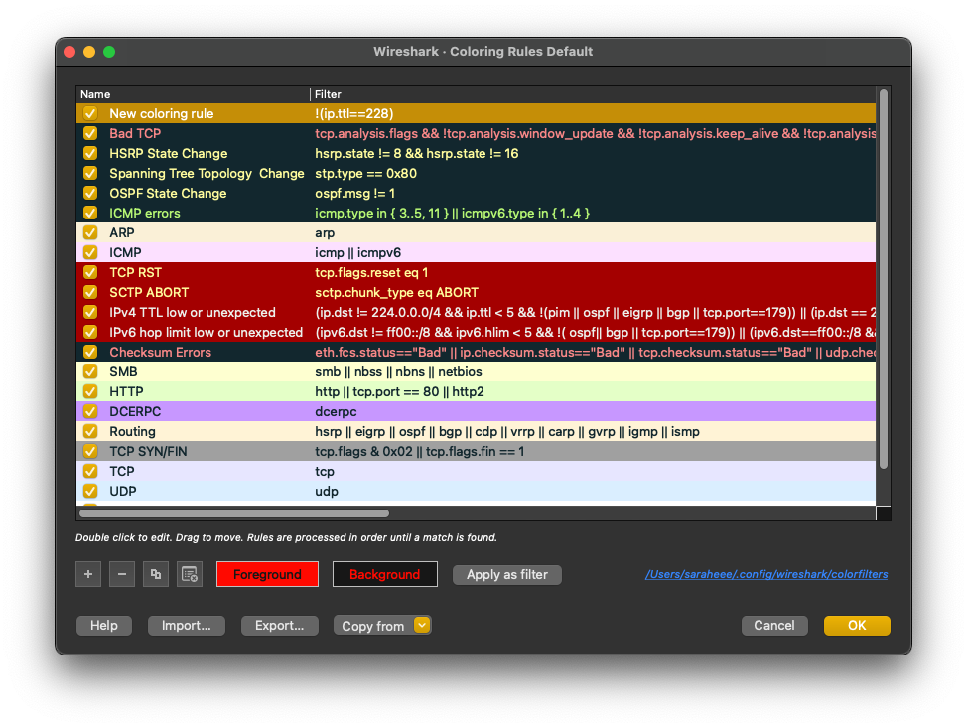Click the dcerpc filter cell
967x728 pixels.
click(x=336, y=411)
